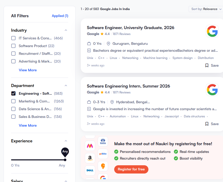Screen dimensions: 223x182
Task: Click green check beside Personalised recommendations
Action: pos(116,152)
